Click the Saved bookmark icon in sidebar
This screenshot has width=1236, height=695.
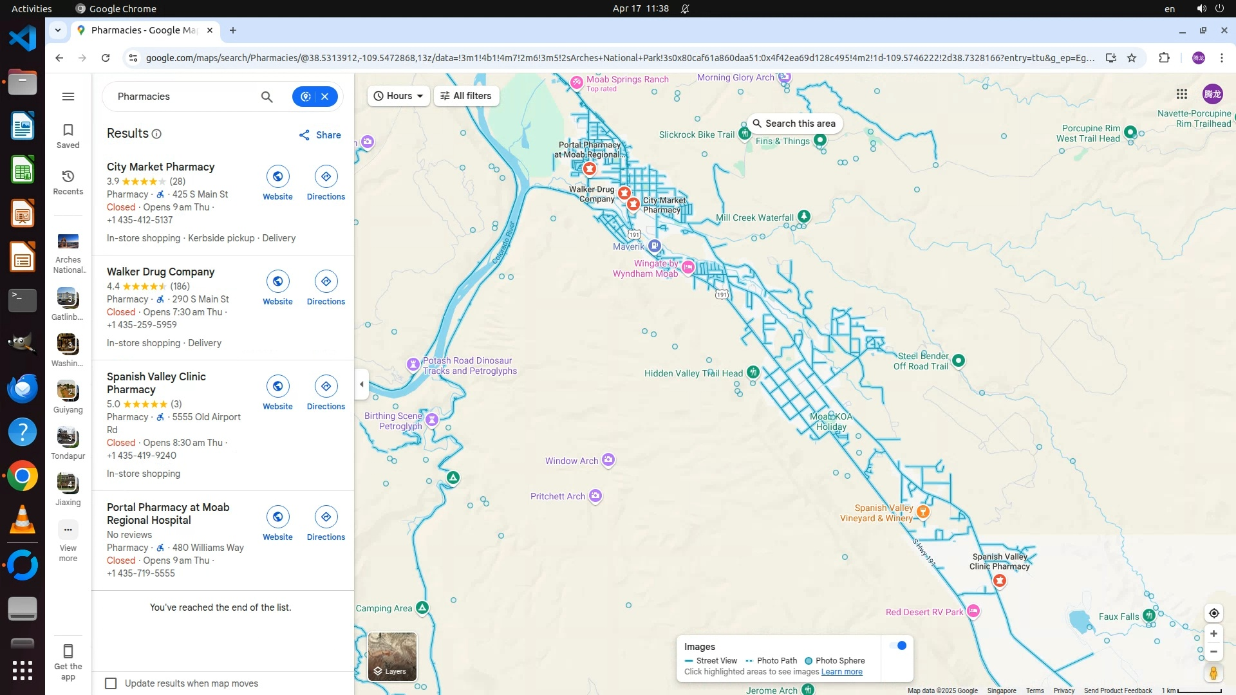(x=68, y=131)
